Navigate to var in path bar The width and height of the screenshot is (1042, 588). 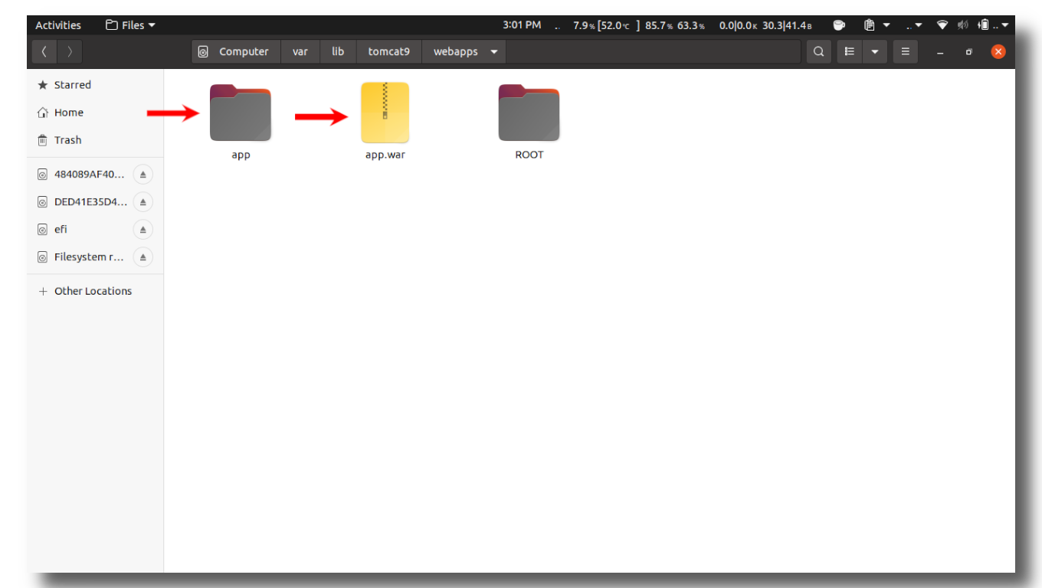[x=300, y=51]
